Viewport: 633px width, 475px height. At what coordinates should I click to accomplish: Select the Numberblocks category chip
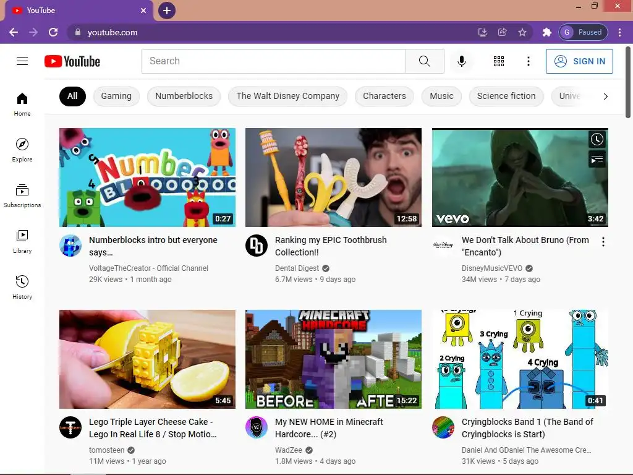tap(184, 96)
